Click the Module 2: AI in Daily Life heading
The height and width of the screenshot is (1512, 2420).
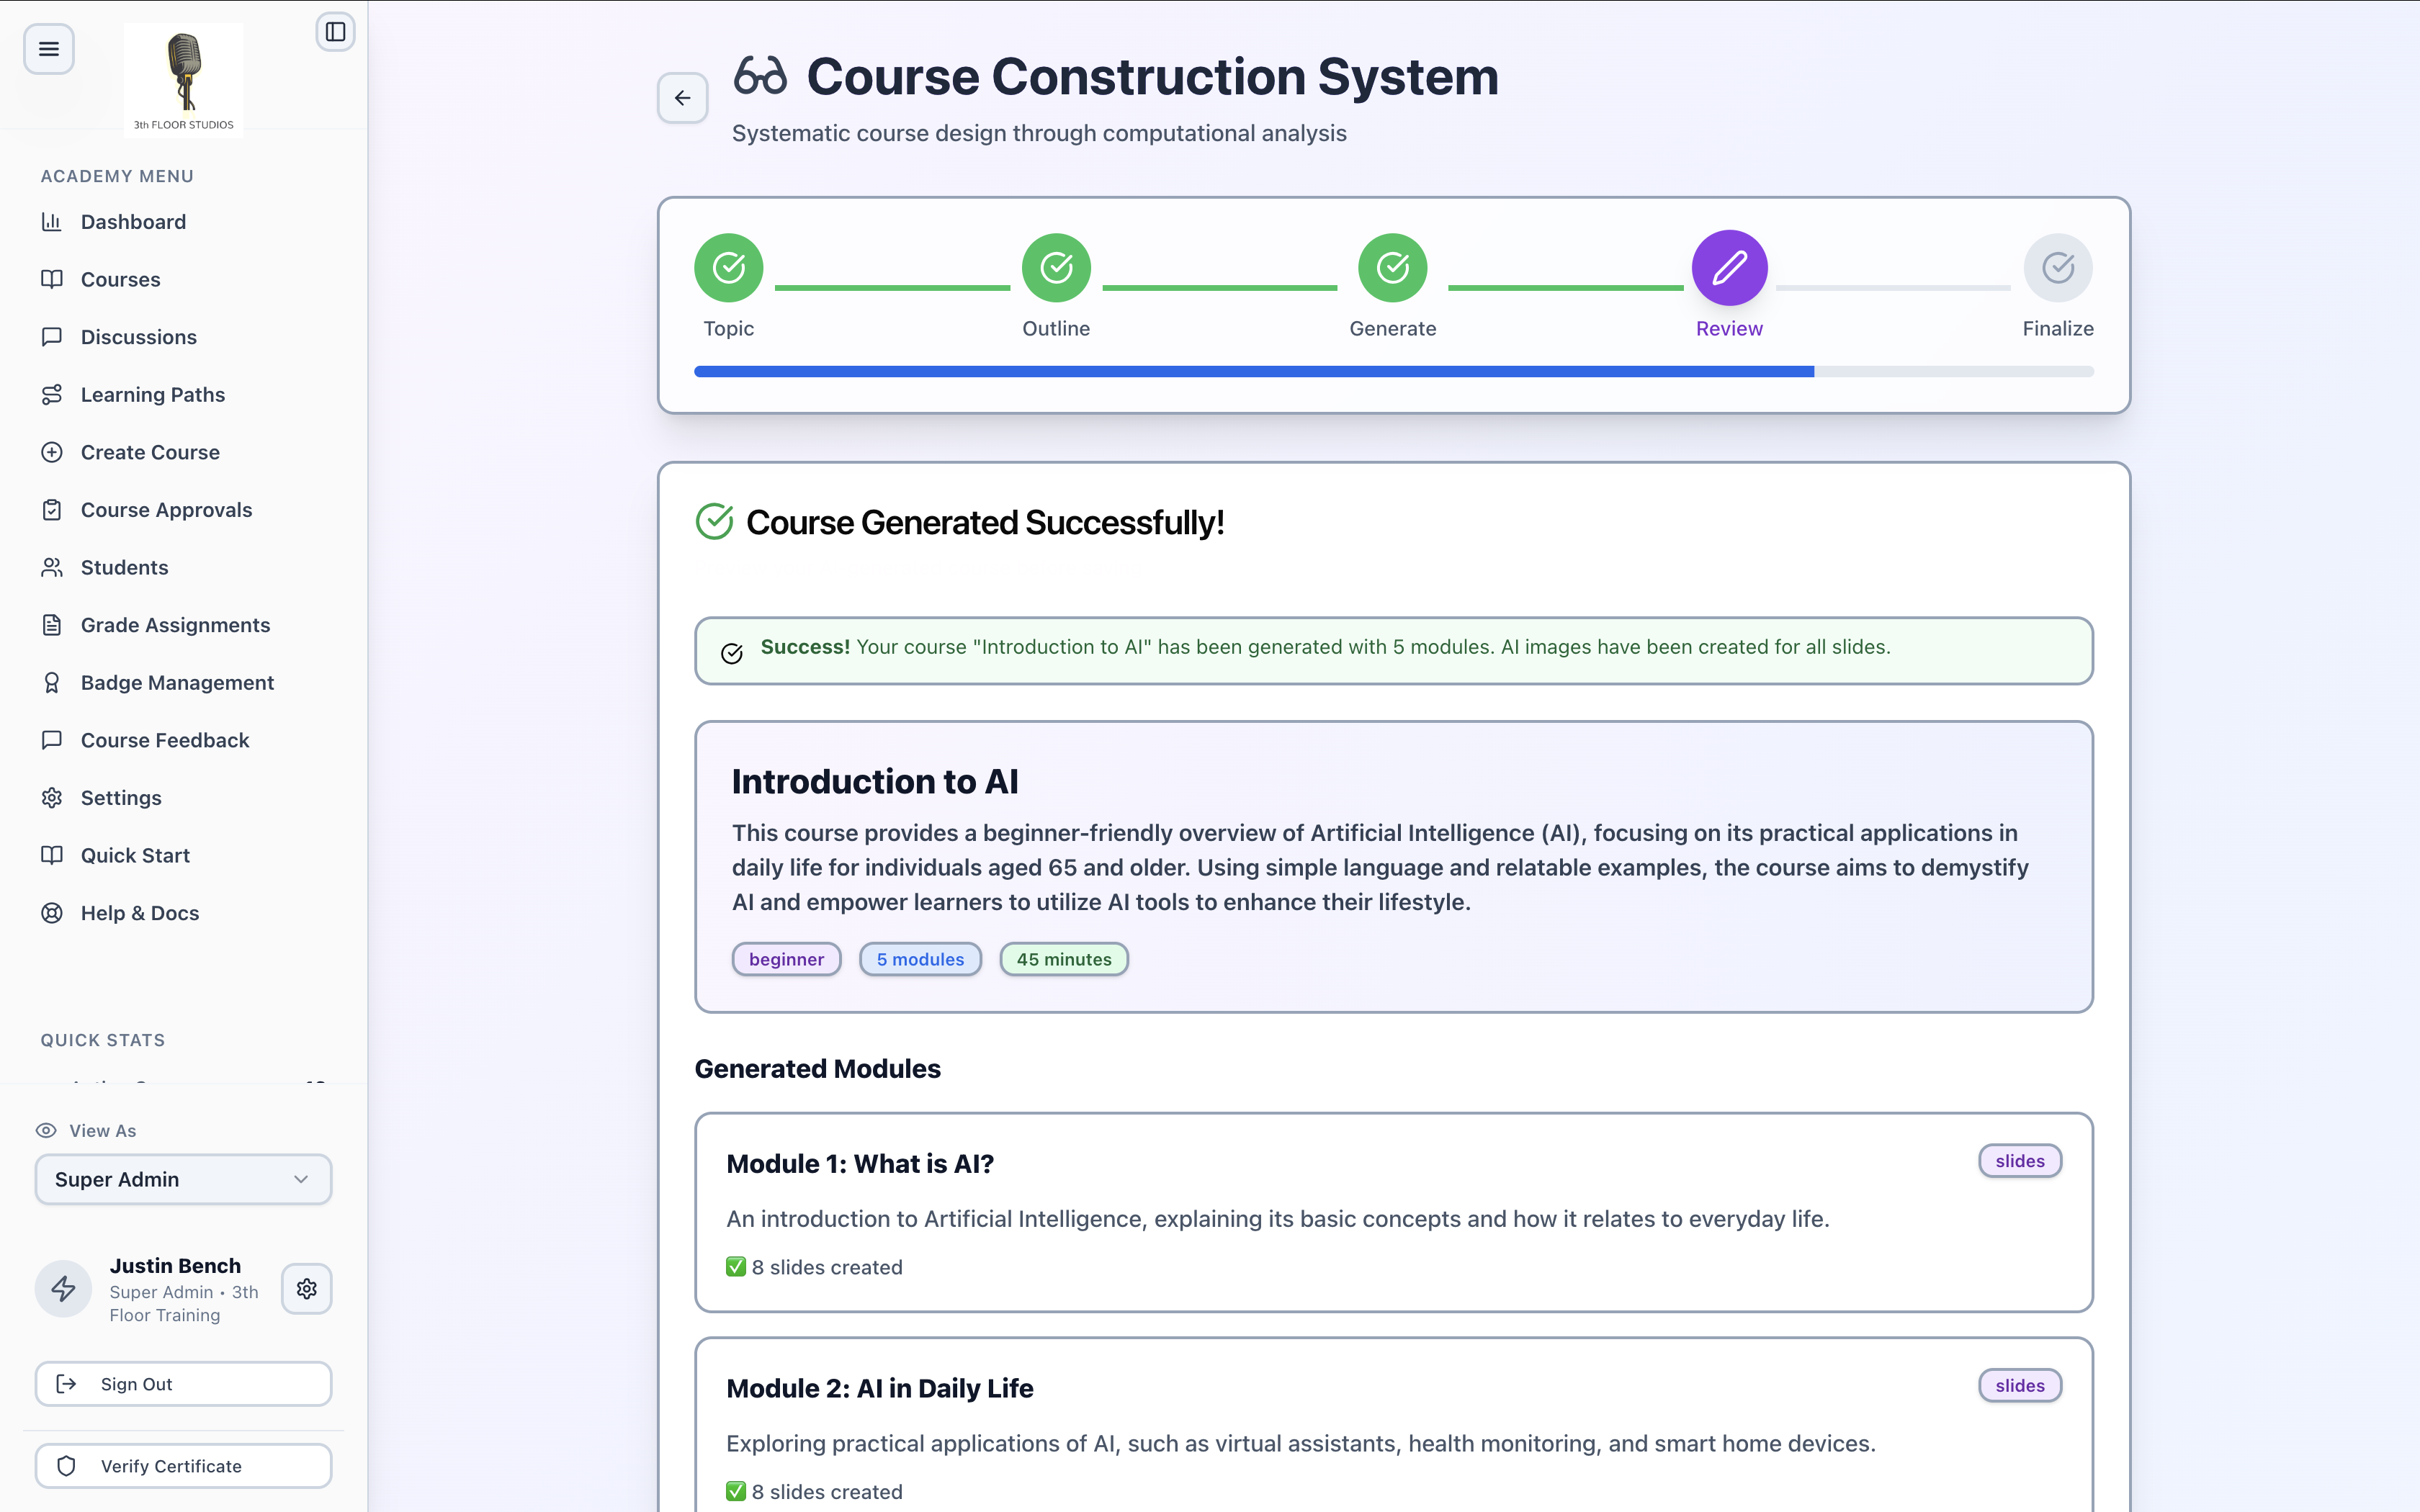click(x=879, y=1389)
